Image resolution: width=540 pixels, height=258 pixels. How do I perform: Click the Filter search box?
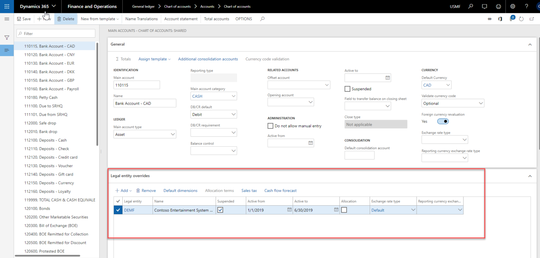pos(56,33)
